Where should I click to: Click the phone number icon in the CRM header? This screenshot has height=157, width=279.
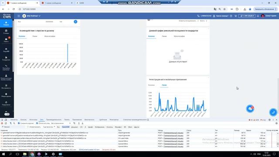(198, 16)
